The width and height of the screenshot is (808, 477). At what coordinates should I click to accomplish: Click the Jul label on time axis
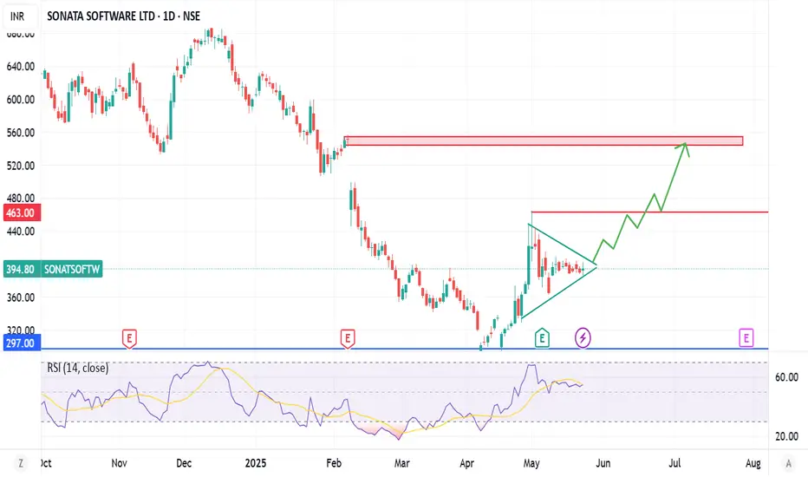pyautogui.click(x=674, y=463)
